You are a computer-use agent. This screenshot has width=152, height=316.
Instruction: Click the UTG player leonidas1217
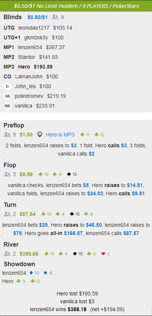click(34, 28)
